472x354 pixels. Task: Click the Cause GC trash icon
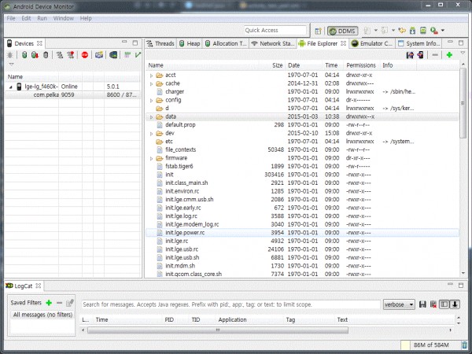click(46, 55)
